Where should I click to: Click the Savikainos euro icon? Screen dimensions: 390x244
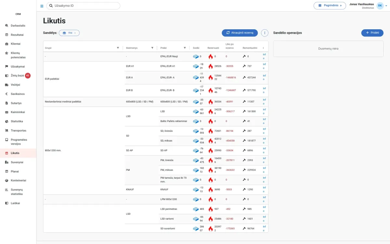(x=7, y=94)
